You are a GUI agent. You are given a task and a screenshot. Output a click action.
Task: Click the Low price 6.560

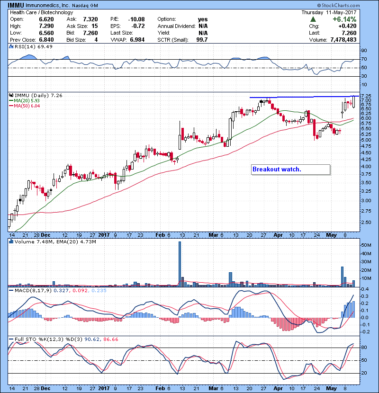(46, 33)
